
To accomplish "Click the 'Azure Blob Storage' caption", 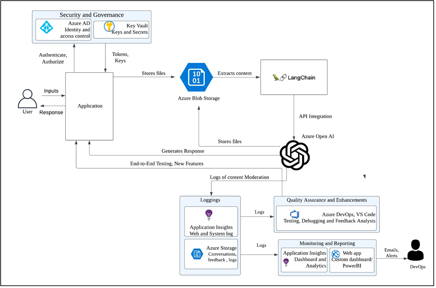I will pos(199,98).
